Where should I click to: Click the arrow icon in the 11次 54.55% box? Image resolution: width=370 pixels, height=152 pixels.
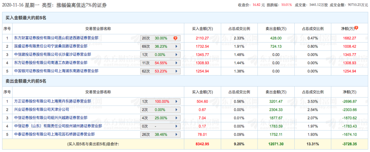pos(176,63)
